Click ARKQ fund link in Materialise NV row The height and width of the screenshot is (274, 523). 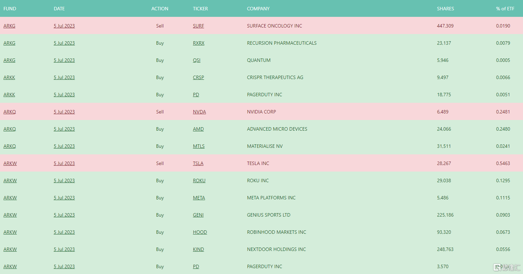click(10, 146)
